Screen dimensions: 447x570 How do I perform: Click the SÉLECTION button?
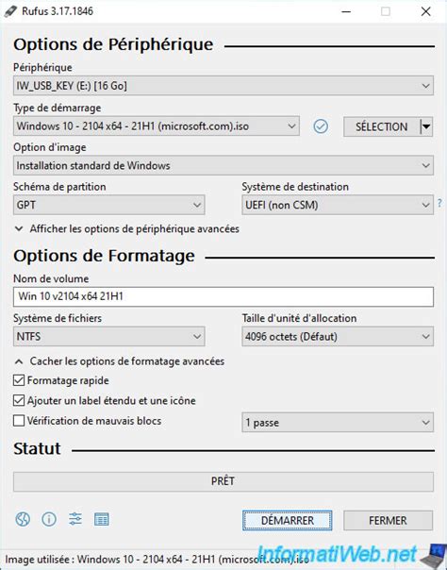coord(381,126)
